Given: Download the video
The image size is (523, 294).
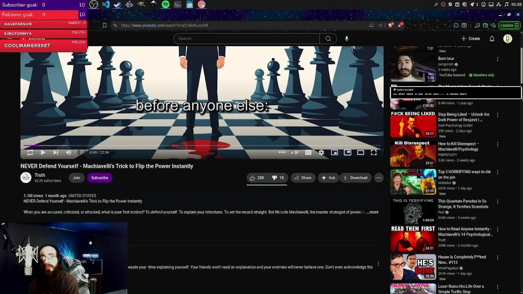Looking at the screenshot, I should click(355, 178).
